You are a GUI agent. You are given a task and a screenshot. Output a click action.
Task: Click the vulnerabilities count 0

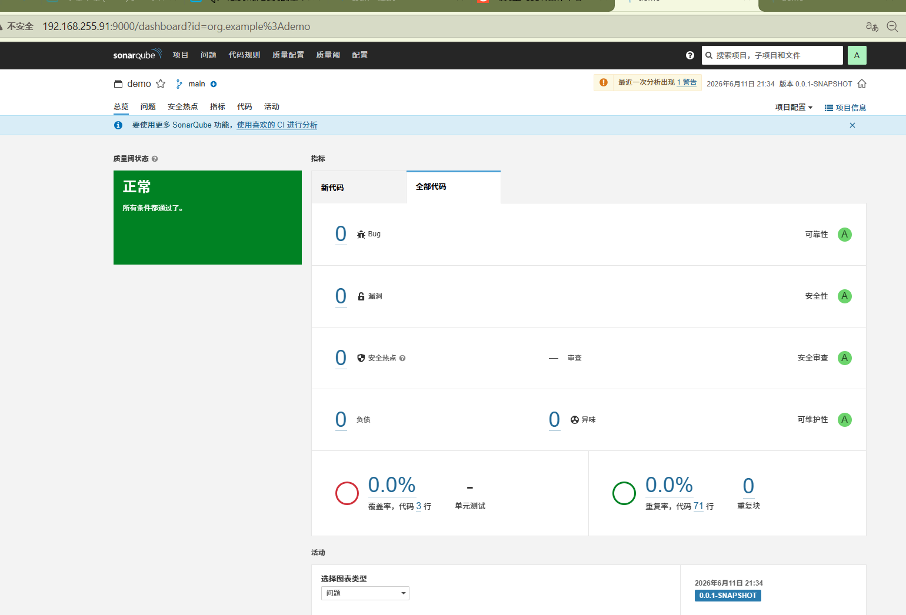[341, 296]
